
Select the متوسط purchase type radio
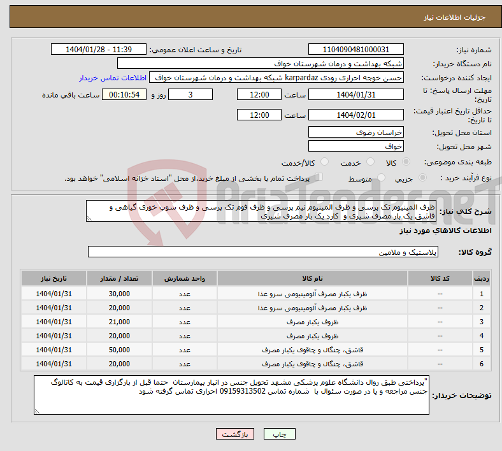click(x=381, y=178)
